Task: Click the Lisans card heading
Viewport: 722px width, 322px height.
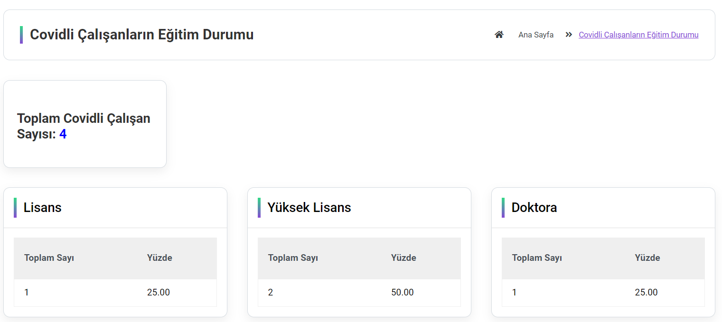Action: 43,207
